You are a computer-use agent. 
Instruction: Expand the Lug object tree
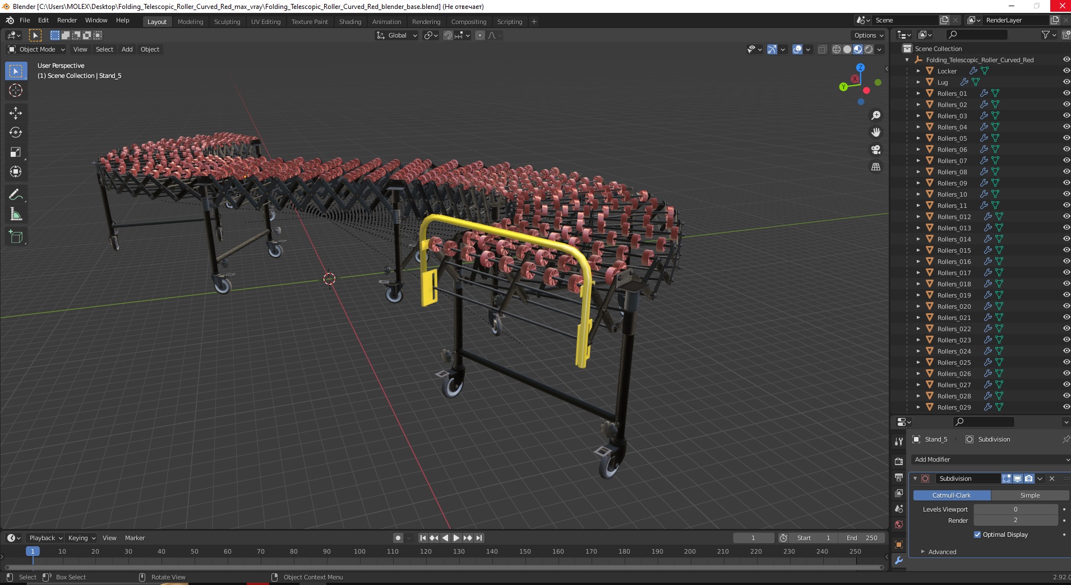pyautogui.click(x=918, y=82)
